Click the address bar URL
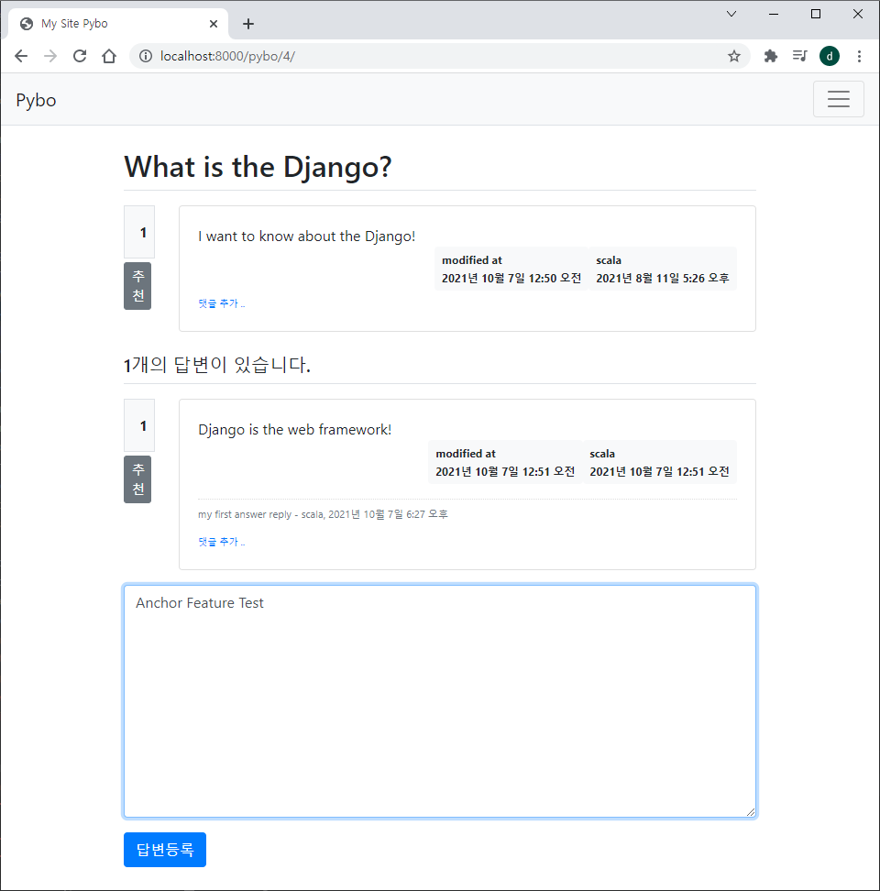Screen dimensions: 880x891 pos(227,56)
